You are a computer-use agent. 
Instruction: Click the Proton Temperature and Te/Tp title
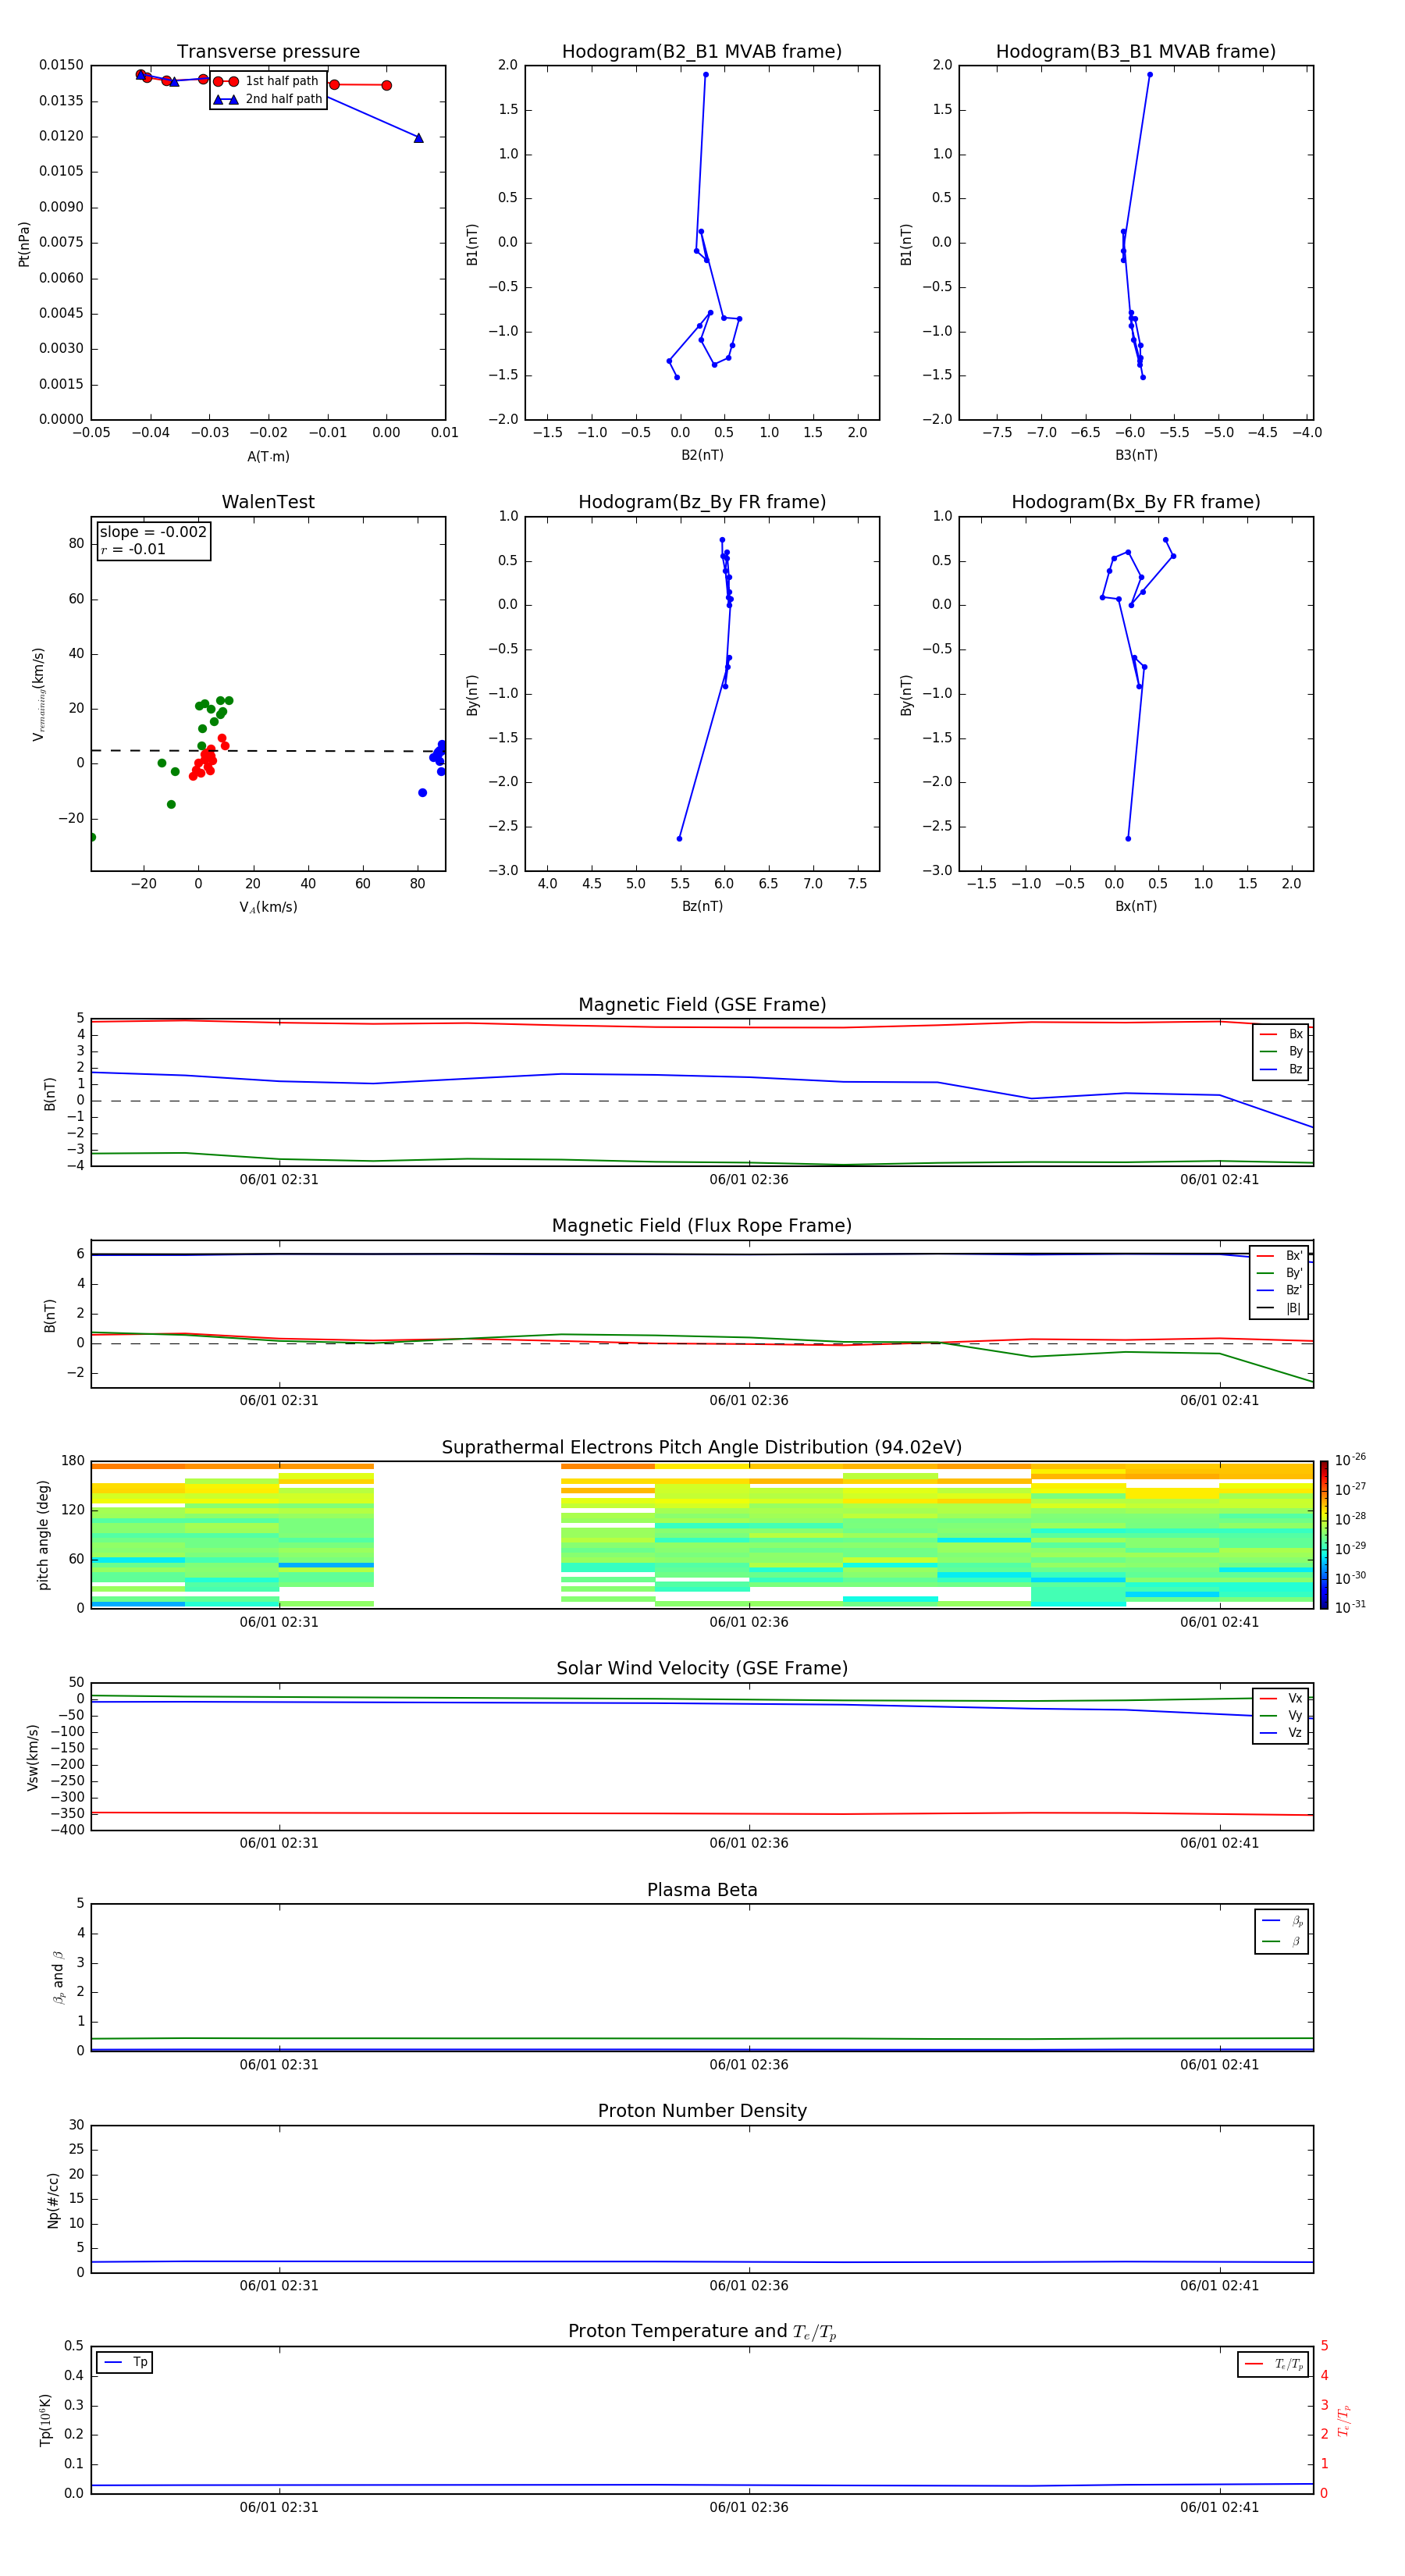[702, 2331]
